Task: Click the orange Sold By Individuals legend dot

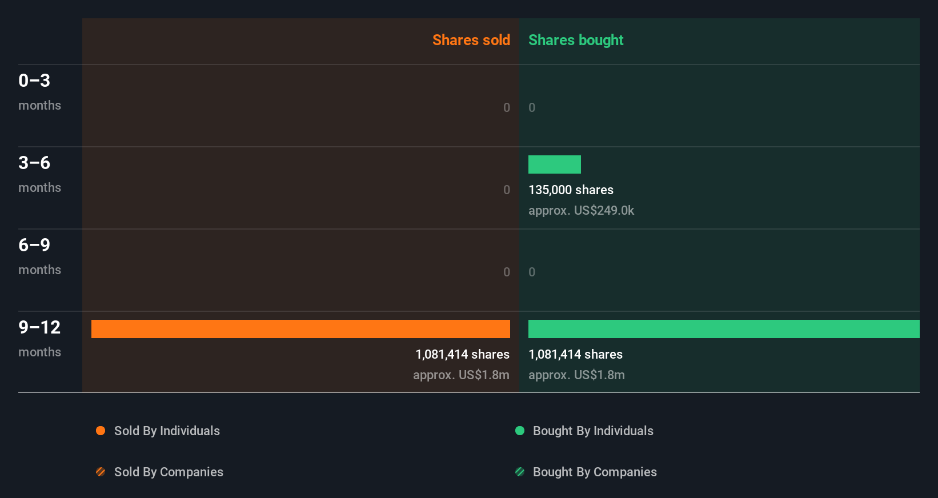Action: (x=101, y=431)
